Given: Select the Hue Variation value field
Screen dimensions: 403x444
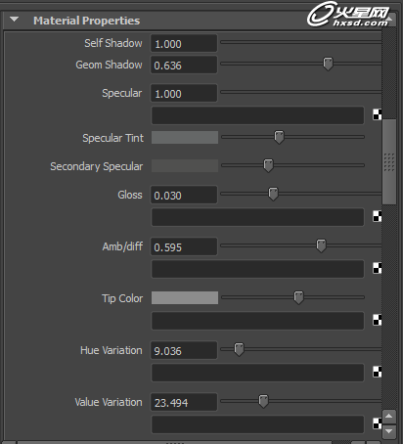Looking at the screenshot, I should click(184, 350).
